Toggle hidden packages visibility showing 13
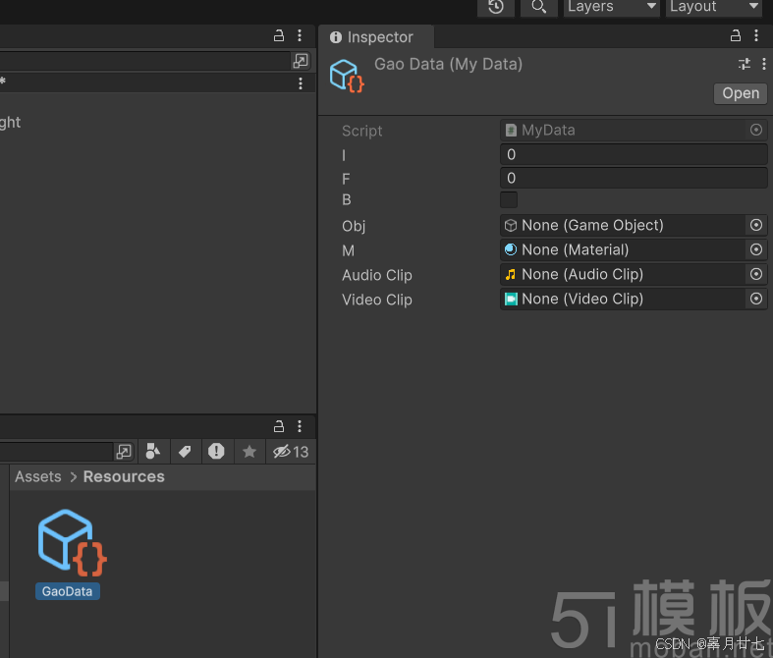Screen dimensions: 773x658 (x=291, y=451)
